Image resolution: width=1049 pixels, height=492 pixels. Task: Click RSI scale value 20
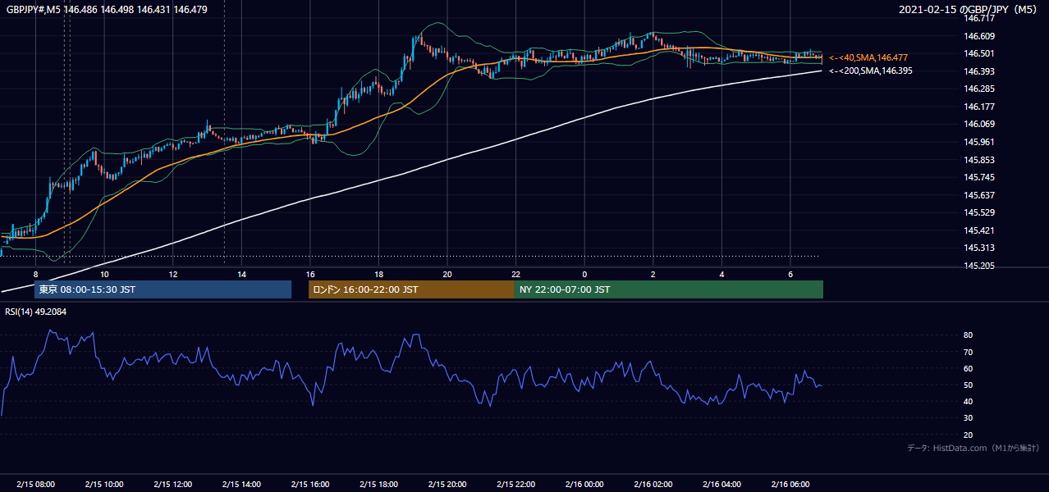(968, 435)
